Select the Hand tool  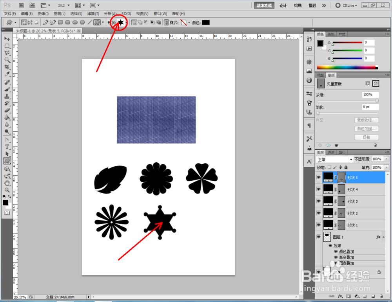pos(7,183)
